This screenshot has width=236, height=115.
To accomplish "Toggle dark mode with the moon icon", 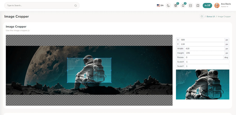I will coord(168,5).
